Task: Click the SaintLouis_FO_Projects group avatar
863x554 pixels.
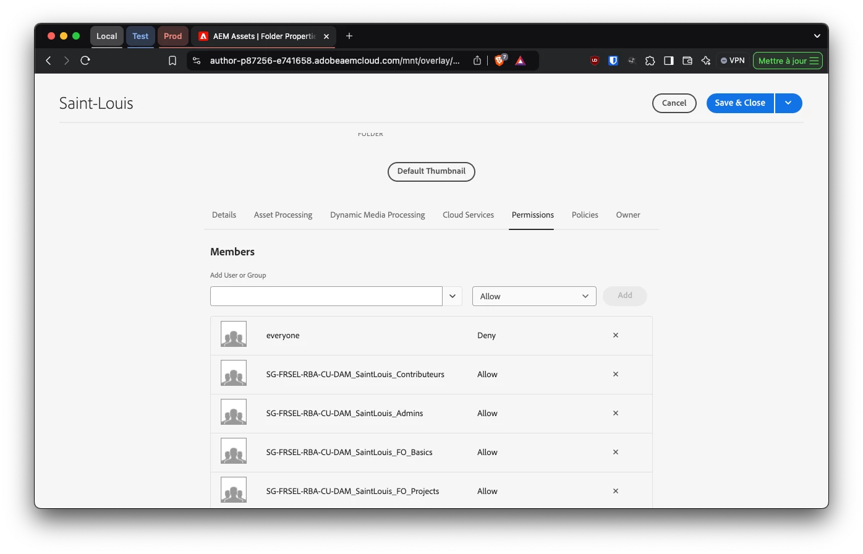Action: pos(234,490)
